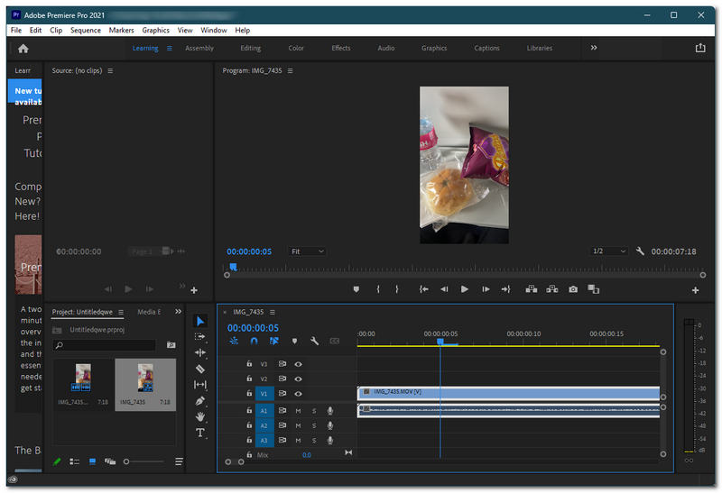
Task: Click New Bin folder icon in Project
Action: [171, 344]
